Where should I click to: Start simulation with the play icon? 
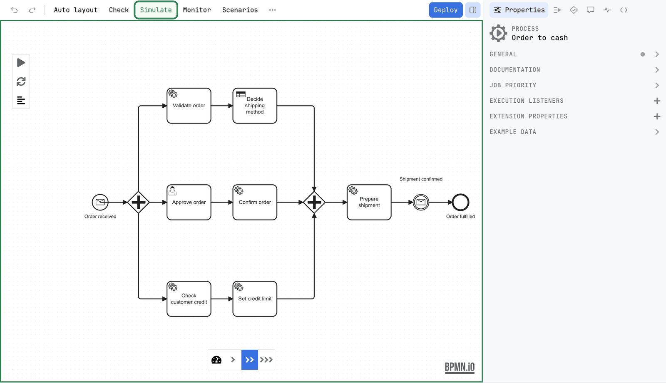21,63
